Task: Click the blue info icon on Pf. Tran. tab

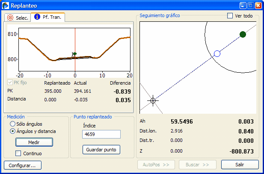Action: (37, 17)
